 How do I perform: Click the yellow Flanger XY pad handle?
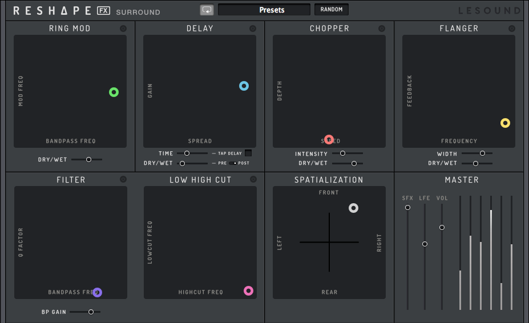(505, 123)
